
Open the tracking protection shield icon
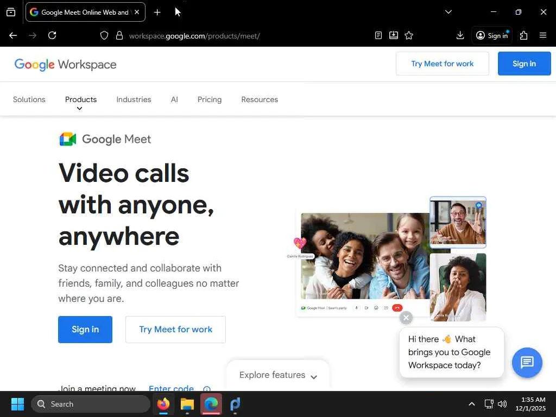(104, 35)
